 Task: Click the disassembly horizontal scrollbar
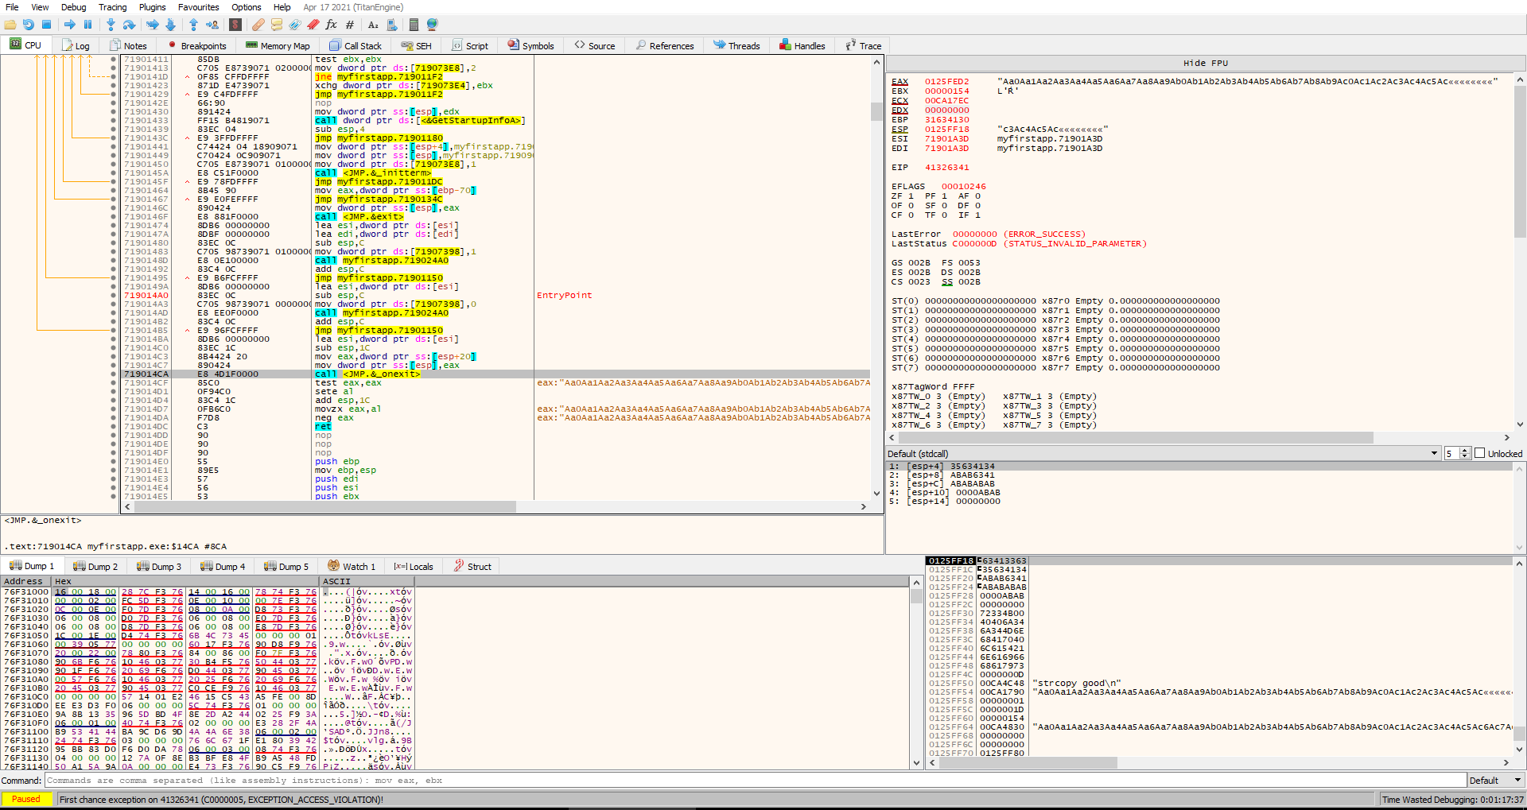tap(318, 506)
